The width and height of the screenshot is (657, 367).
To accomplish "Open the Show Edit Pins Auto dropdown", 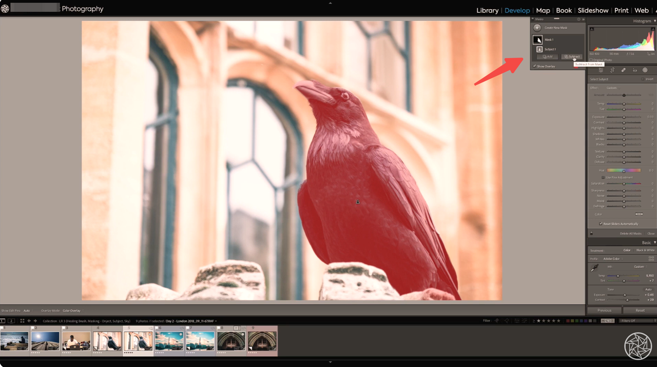I will pyautogui.click(x=28, y=311).
